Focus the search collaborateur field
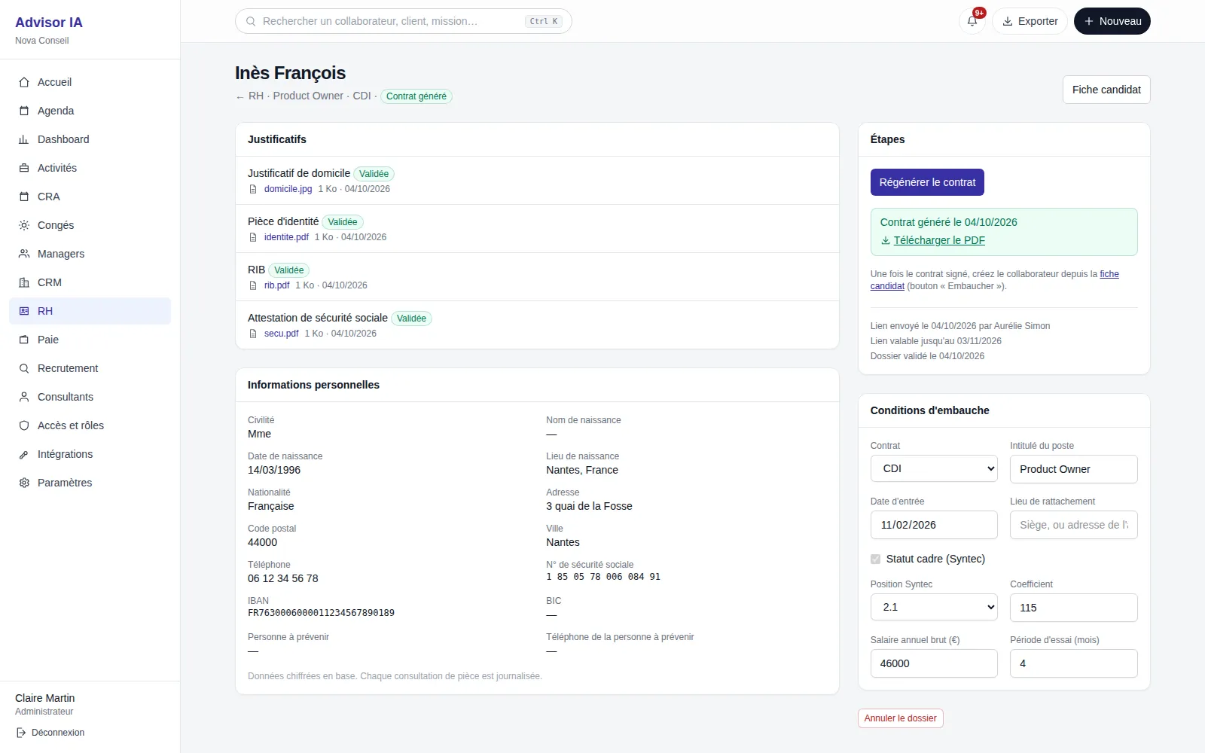Image resolution: width=1205 pixels, height=753 pixels. pyautogui.click(x=404, y=21)
